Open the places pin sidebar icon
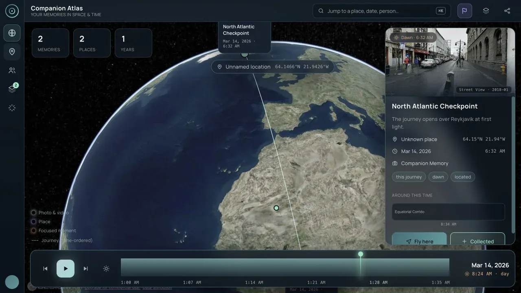Viewport: 521px width, 293px height. coord(12,52)
